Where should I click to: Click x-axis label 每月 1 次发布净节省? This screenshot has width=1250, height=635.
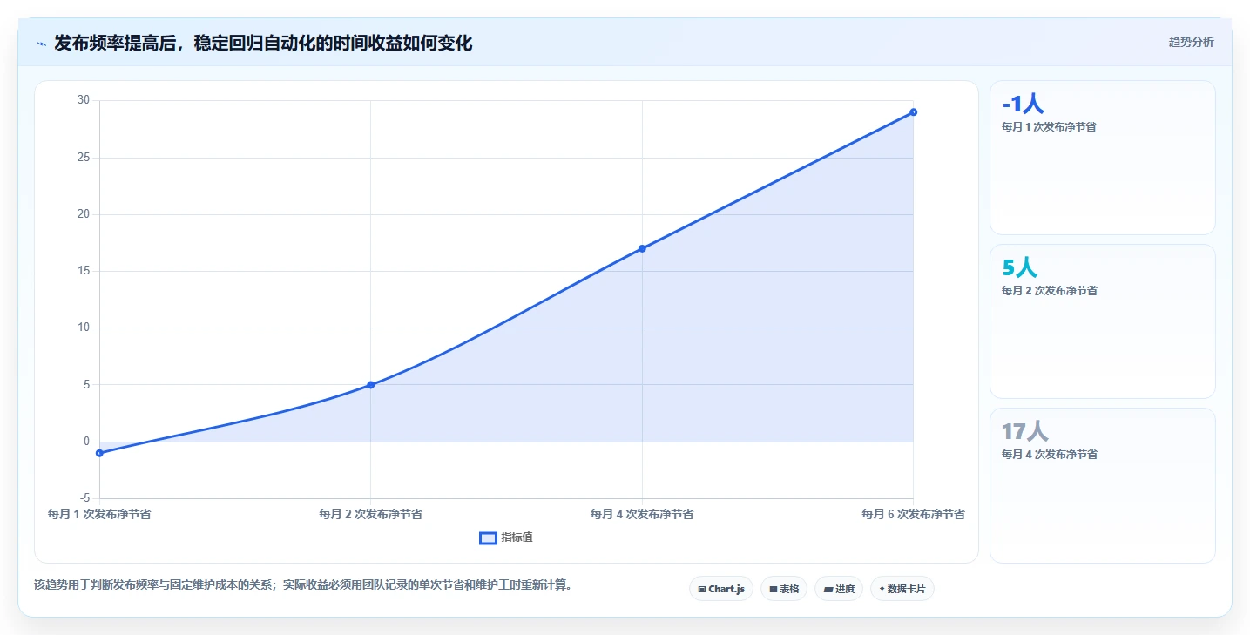pyautogui.click(x=99, y=514)
